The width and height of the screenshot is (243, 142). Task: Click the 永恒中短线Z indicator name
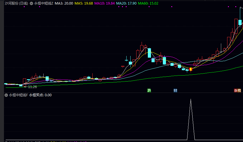pos(44,3)
